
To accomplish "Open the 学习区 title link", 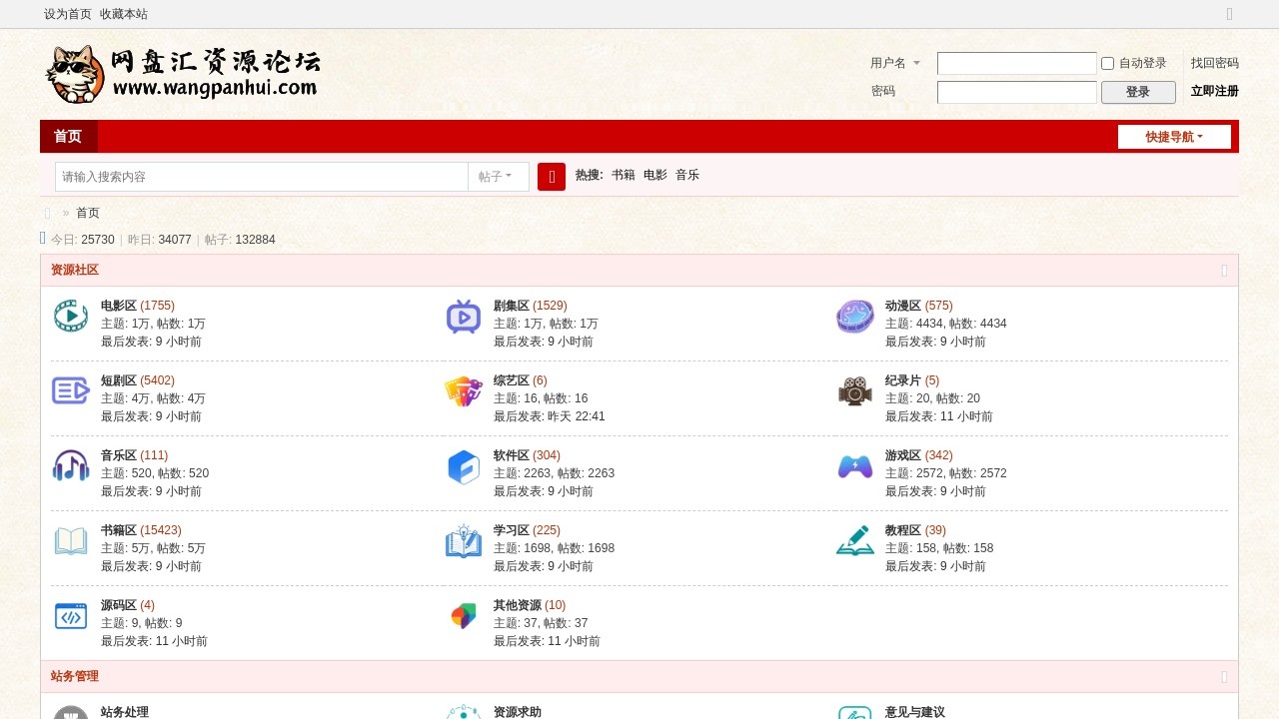I will [512, 530].
